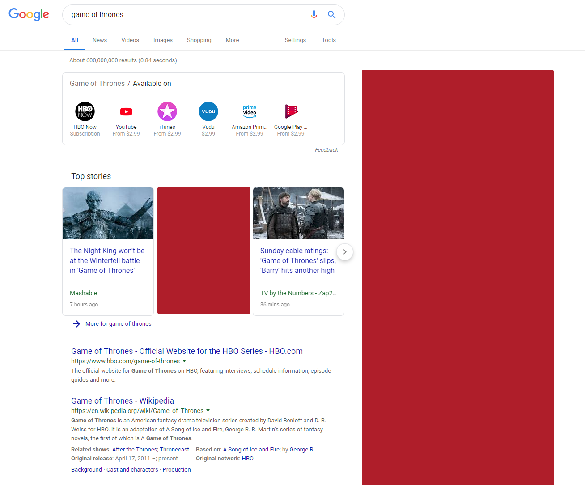This screenshot has height=485, width=585.
Task: Open the 'After the Thrones' related show link
Action: [135, 450]
